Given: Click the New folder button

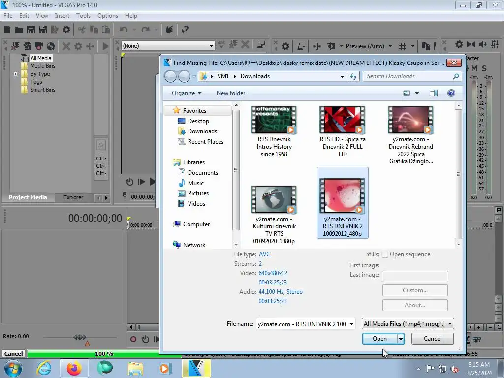Looking at the screenshot, I should [231, 93].
